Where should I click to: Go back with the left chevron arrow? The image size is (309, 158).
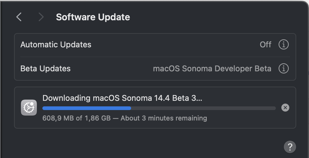pyautogui.click(x=19, y=17)
